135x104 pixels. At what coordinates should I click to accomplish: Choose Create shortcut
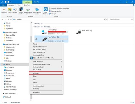click(46, 86)
